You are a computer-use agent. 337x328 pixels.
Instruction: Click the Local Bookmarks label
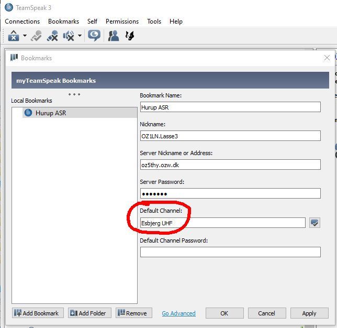pyautogui.click(x=31, y=101)
